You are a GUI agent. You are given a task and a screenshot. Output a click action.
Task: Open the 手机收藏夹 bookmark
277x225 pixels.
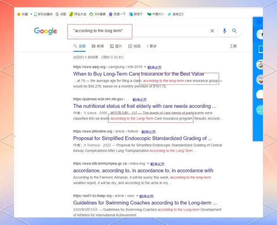43,14
